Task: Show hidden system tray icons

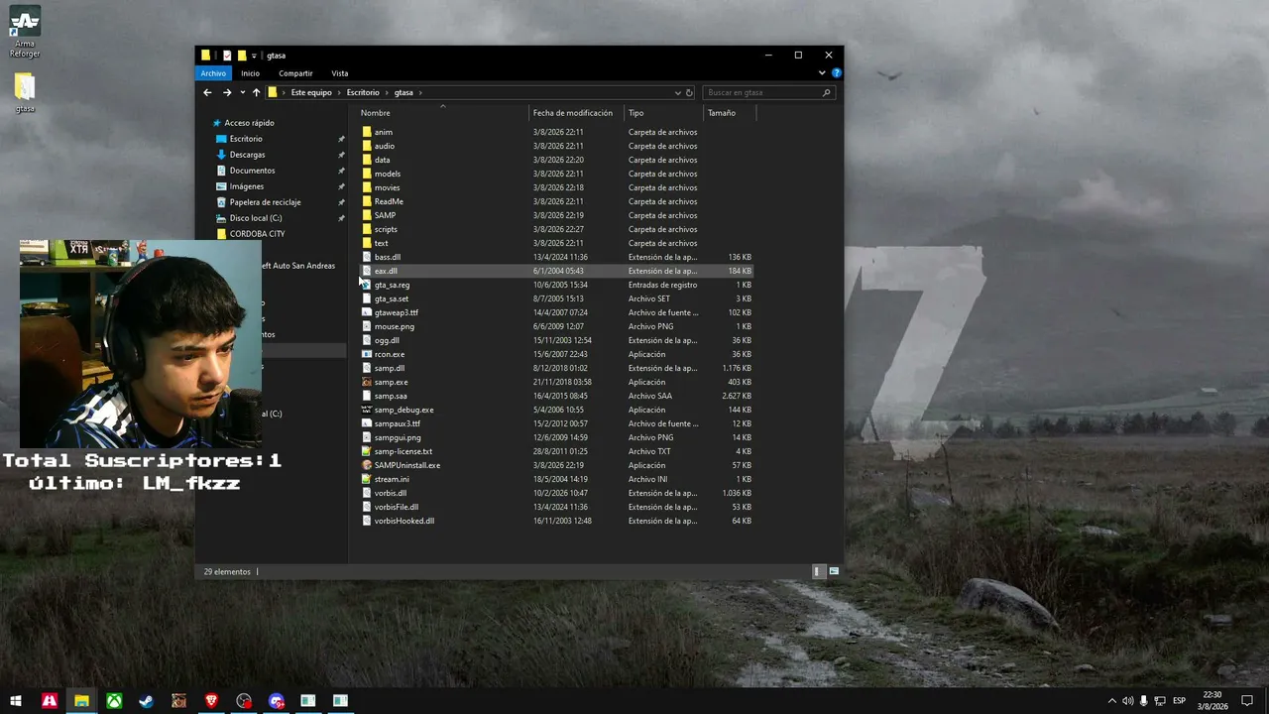Action: pyautogui.click(x=1111, y=701)
